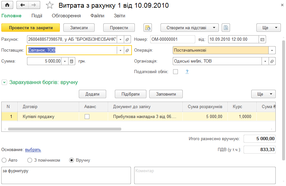286x186 pixels.
Task: Close the document form with X
Action: [282, 5]
